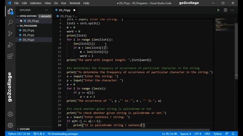Open the Edit menu

(x=24, y=3)
